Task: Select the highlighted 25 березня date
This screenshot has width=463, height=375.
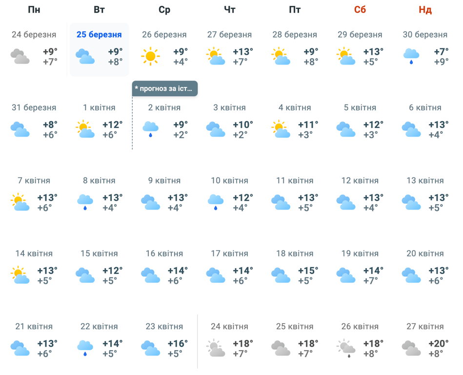Action: (99, 35)
